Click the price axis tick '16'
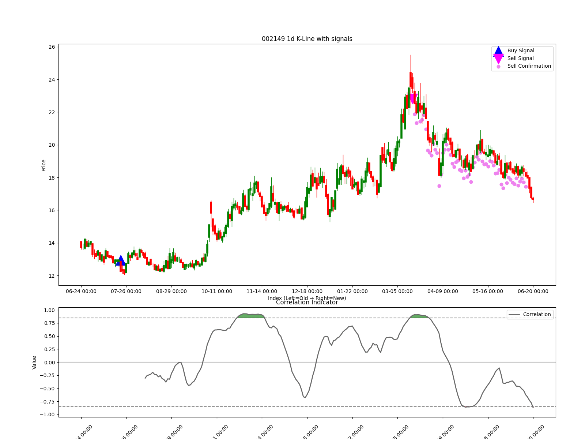Image resolution: width=585 pixels, height=439 pixels. pos(52,210)
